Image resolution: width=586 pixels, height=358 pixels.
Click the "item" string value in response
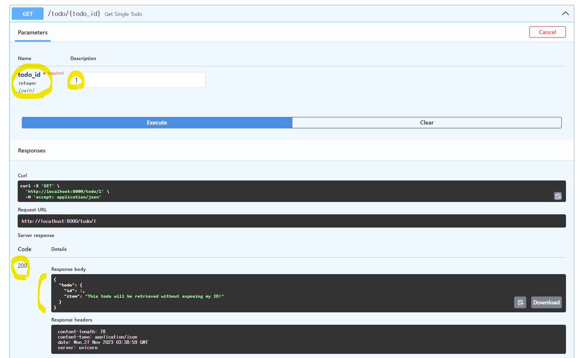(x=154, y=296)
